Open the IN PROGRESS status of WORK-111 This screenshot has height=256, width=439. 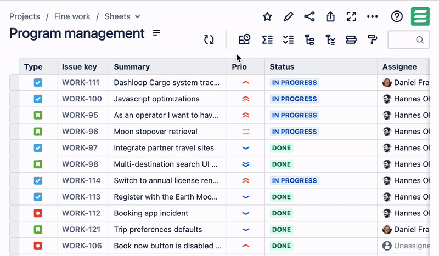294,83
